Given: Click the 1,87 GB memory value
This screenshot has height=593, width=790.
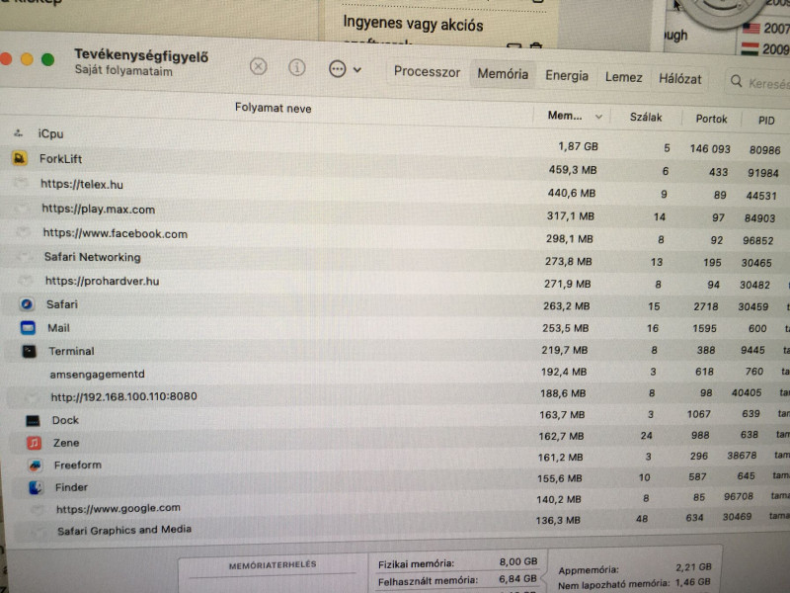Looking at the screenshot, I should coord(578,146).
